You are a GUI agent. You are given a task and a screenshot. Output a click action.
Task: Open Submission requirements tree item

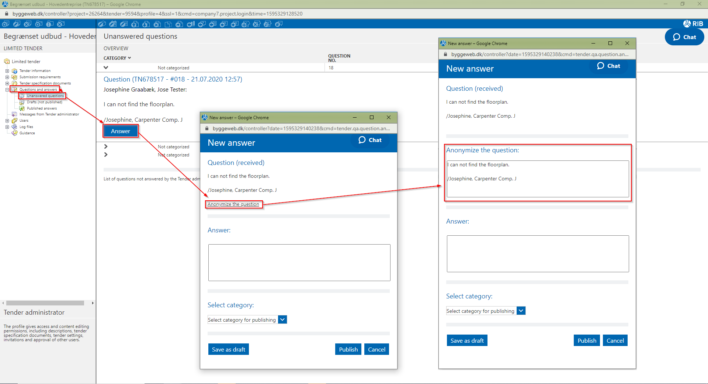pyautogui.click(x=40, y=77)
